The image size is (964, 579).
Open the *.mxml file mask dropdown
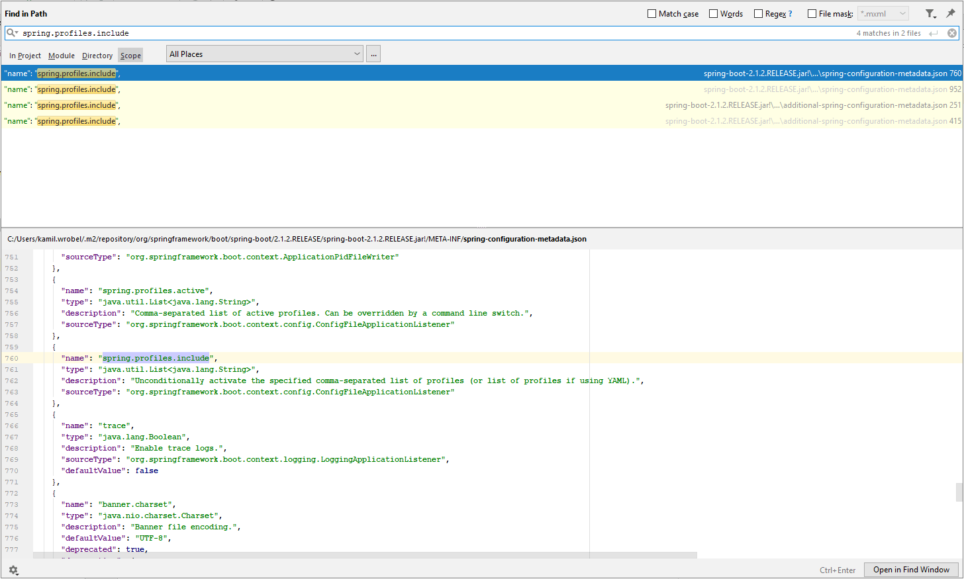(883, 13)
